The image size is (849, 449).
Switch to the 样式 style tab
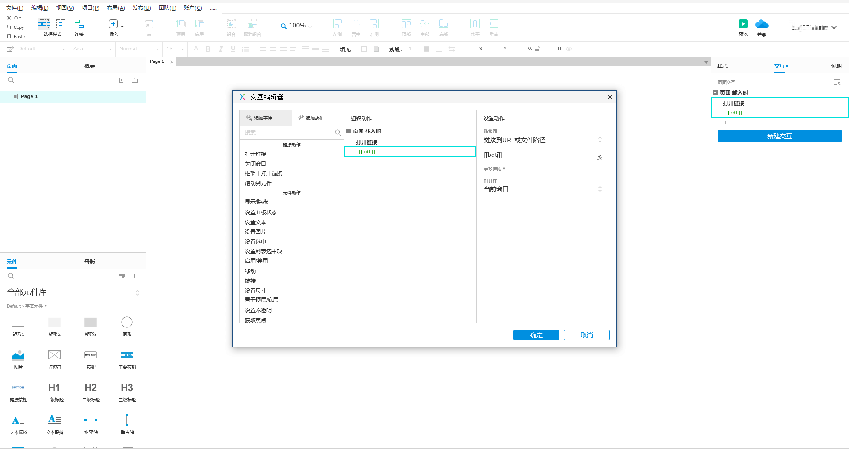(723, 66)
